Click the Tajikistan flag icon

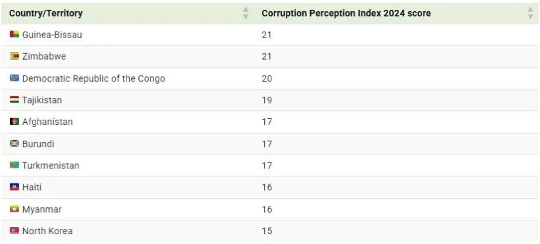pos(14,100)
